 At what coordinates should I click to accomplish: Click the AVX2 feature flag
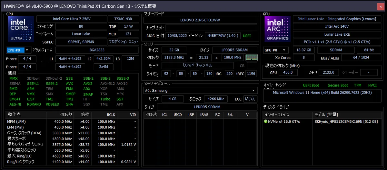click(x=88, y=84)
